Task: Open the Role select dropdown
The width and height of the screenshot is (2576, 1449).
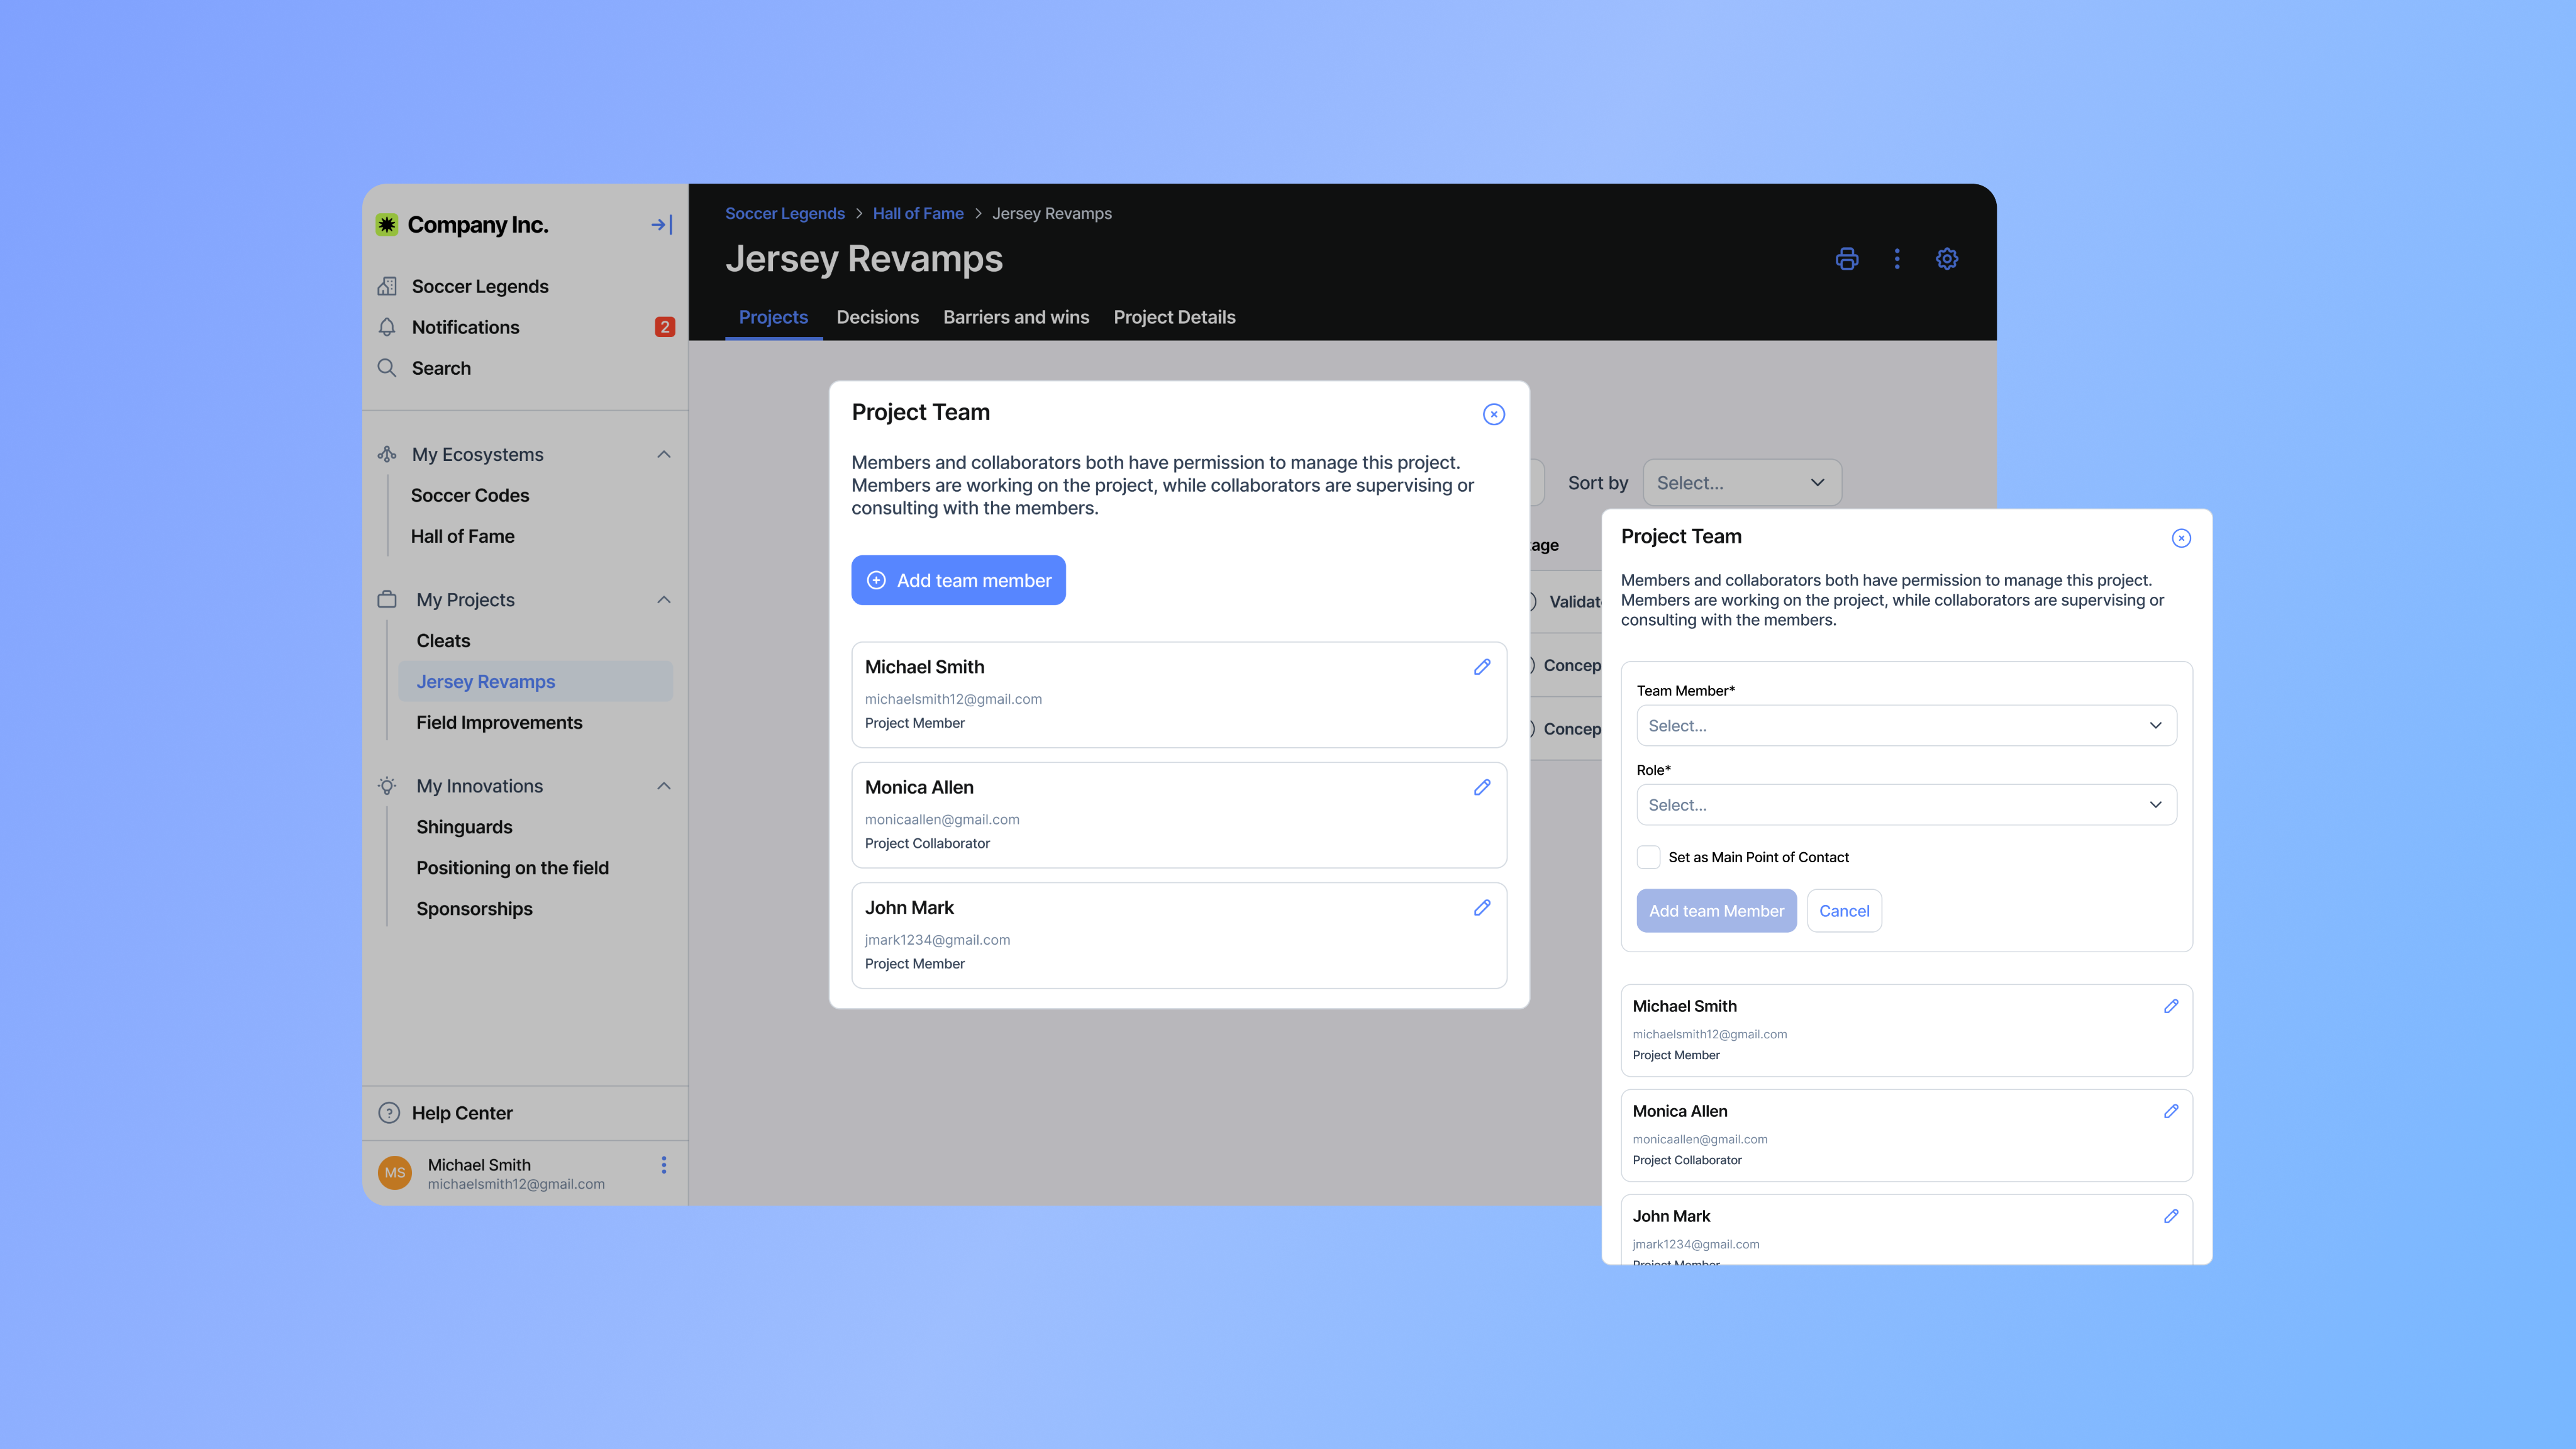Action: 1905,805
